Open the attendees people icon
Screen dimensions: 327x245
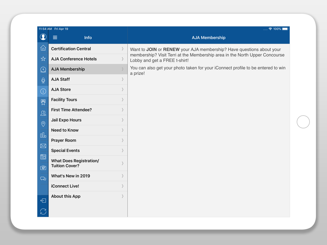(43, 113)
